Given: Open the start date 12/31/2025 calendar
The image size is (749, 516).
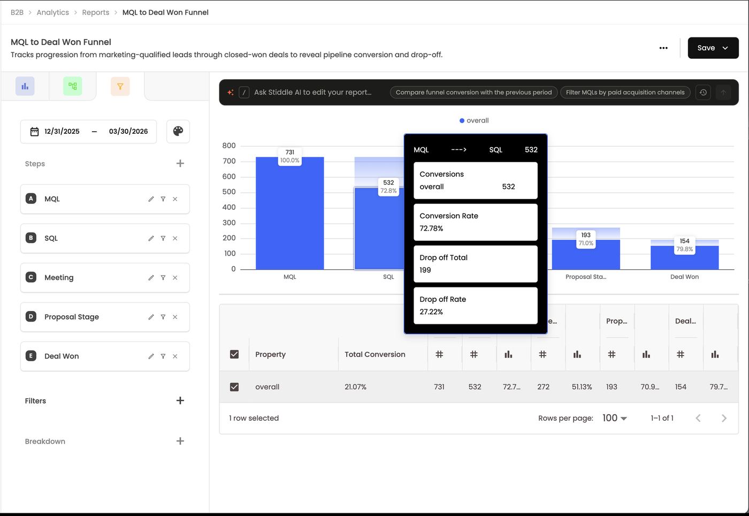Looking at the screenshot, I should (x=55, y=131).
